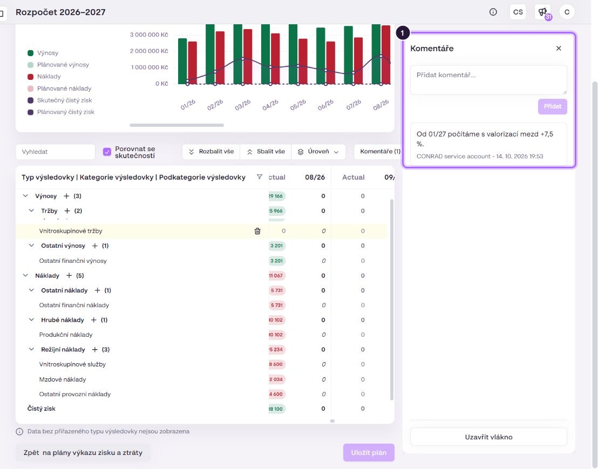Submit comment with Přidat button
598x469 pixels.
553,106
